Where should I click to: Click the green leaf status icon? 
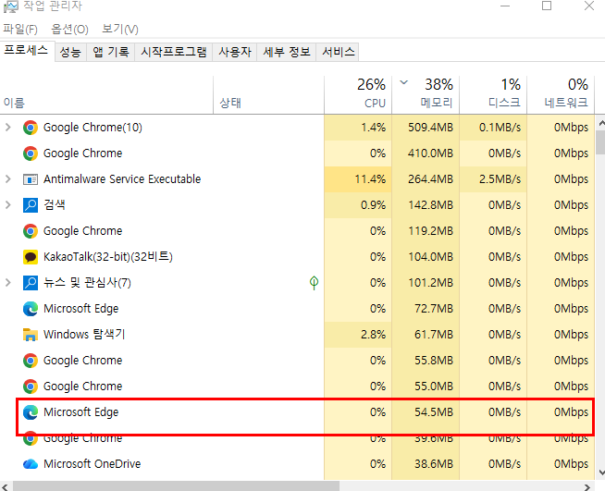point(315,283)
